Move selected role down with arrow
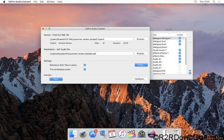Viewport: 224px width, 140px height. point(190,42)
